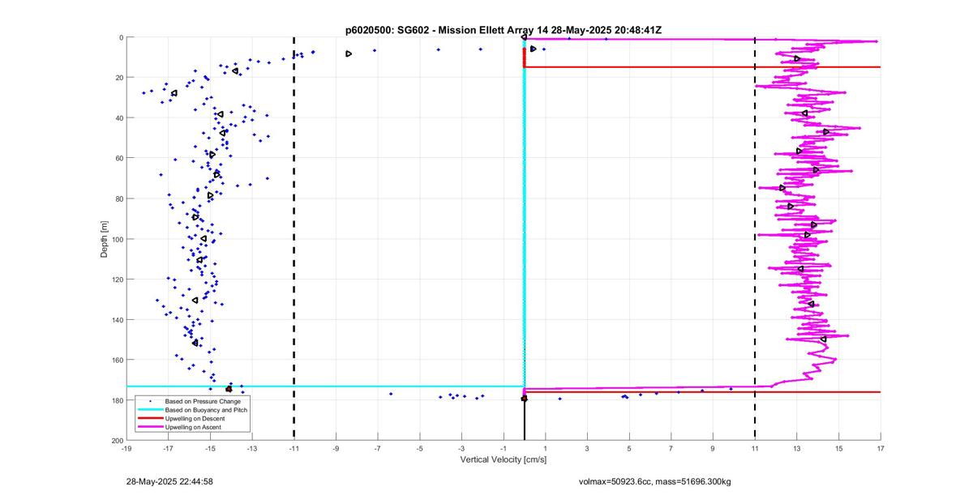The image size is (973, 495).
Task: Click depth axis tick label '180'
Action: tap(117, 400)
